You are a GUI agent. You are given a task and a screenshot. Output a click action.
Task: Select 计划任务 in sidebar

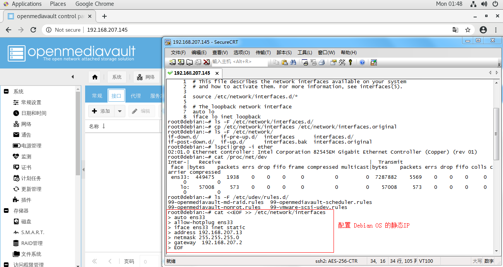coord(31,178)
